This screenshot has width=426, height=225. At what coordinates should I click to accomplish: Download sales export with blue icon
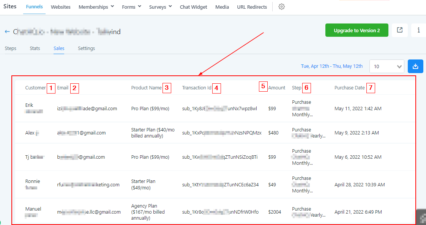415,66
